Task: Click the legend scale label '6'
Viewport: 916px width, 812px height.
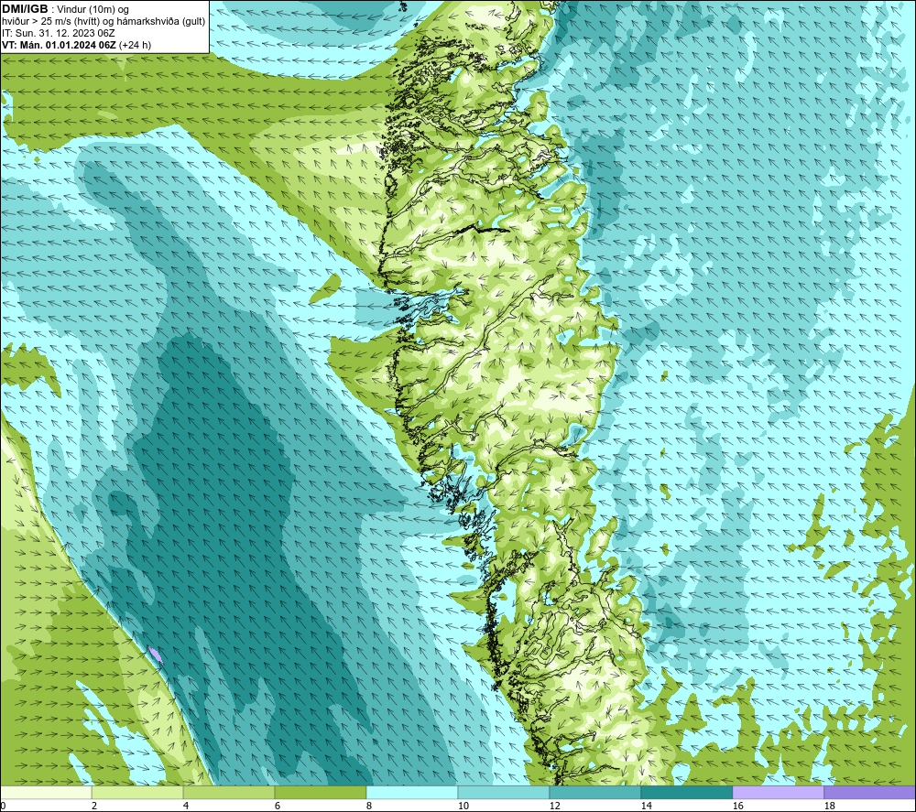Action: coord(277,806)
